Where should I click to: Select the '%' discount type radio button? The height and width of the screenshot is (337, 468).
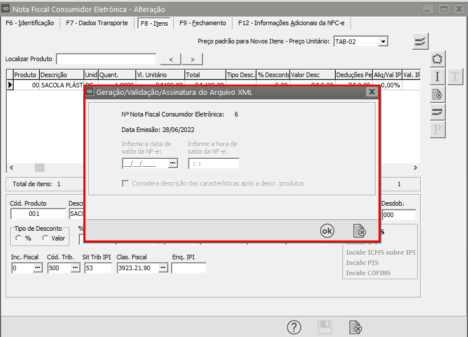pyautogui.click(x=19, y=238)
